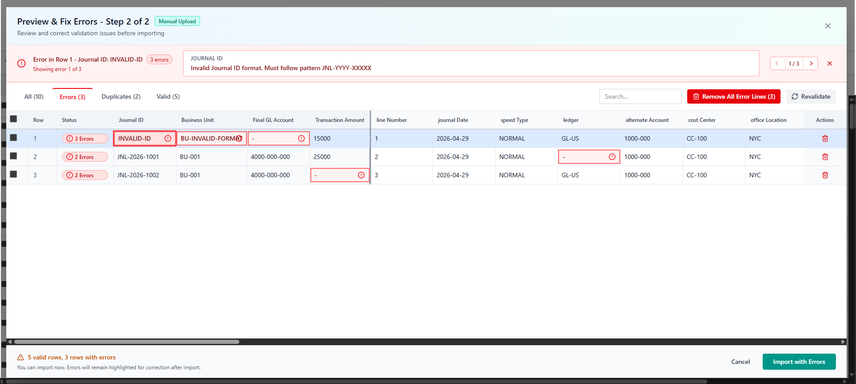The image size is (856, 384).
Task: Click the Manual Upload badge
Action: [x=177, y=21]
